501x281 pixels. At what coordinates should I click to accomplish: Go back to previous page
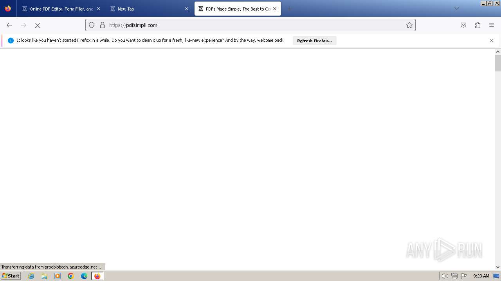tap(9, 25)
